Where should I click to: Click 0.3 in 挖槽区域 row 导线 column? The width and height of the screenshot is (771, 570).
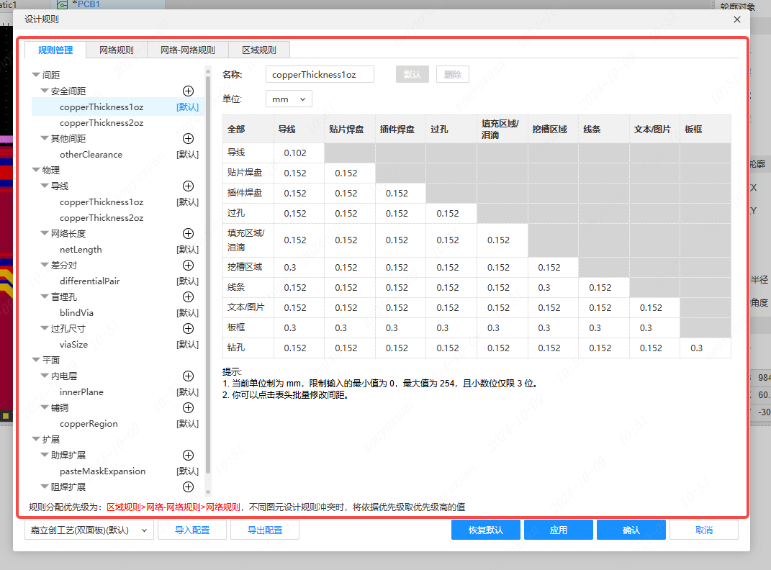(299, 267)
